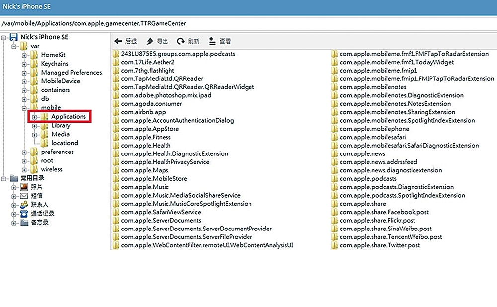This screenshot has height=307, width=497.
Task: Click the path address field
Action: [248, 23]
